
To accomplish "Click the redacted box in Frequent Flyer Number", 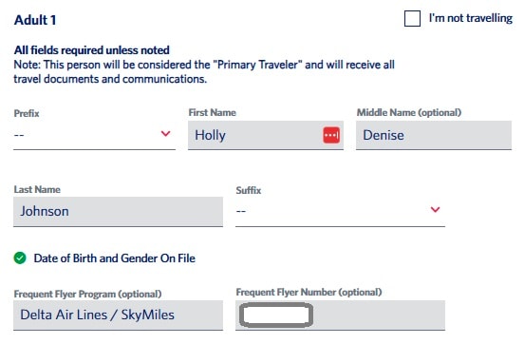I will tap(276, 315).
